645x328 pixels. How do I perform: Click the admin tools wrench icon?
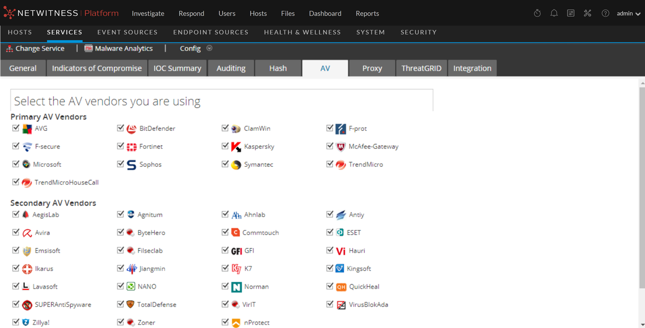(587, 13)
